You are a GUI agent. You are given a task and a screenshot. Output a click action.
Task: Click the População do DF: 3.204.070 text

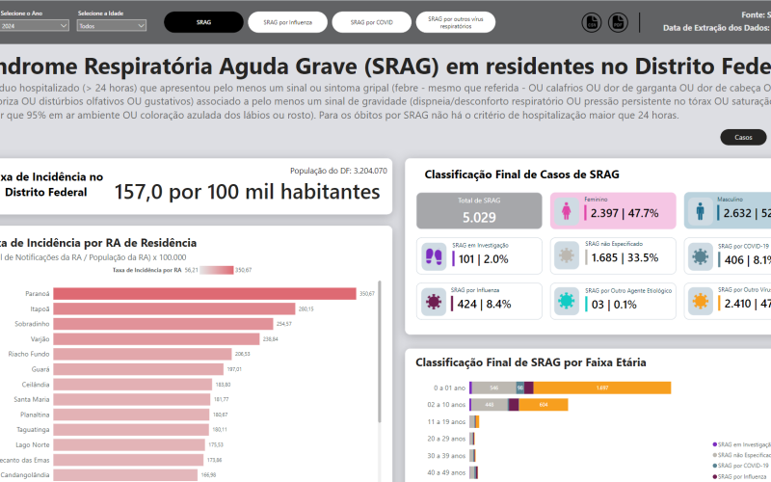coord(338,171)
